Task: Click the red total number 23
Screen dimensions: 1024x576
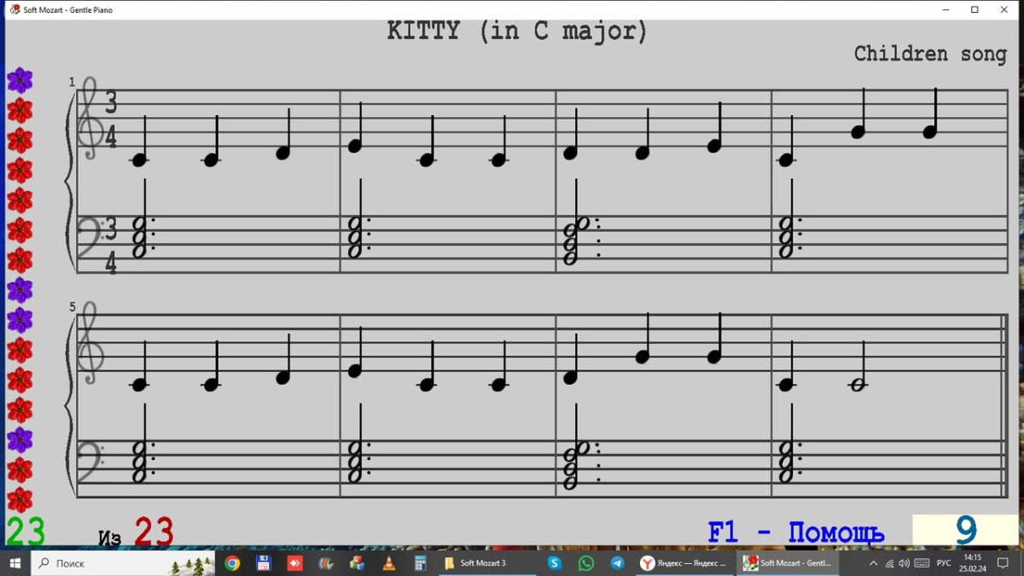Action: 154,532
